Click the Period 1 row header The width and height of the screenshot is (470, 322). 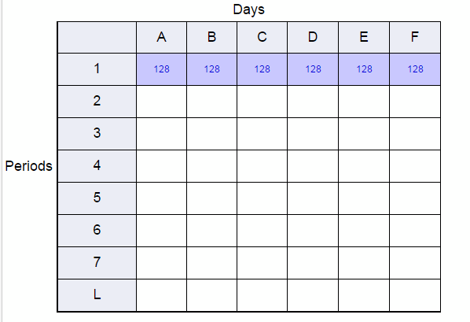point(97,69)
